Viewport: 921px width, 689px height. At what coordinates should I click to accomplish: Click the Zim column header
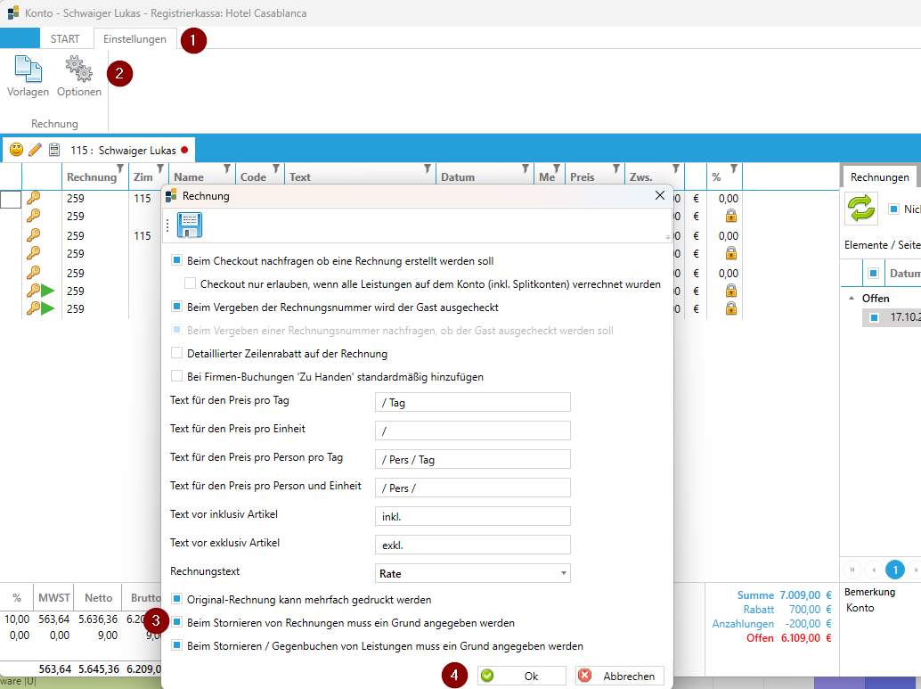point(149,176)
